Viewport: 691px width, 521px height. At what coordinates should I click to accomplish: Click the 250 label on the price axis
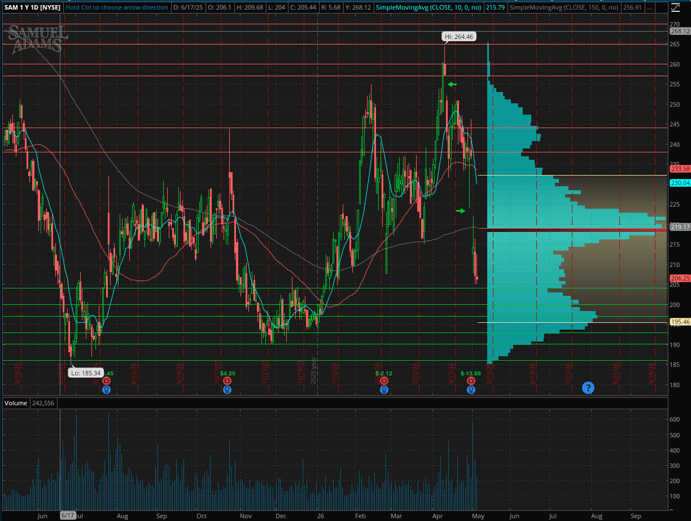point(675,104)
